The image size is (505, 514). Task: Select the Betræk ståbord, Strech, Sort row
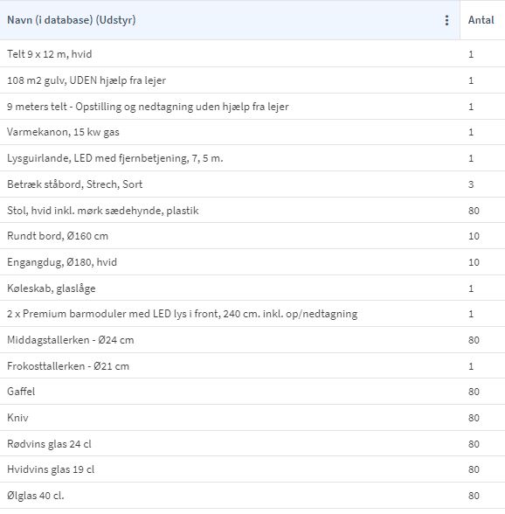click(x=252, y=184)
